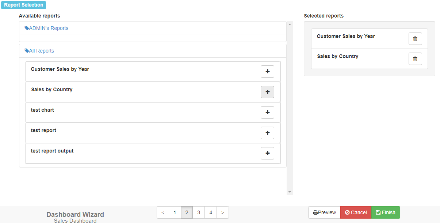Collapse the All Reports section
This screenshot has width=440, height=223.
coord(39,51)
